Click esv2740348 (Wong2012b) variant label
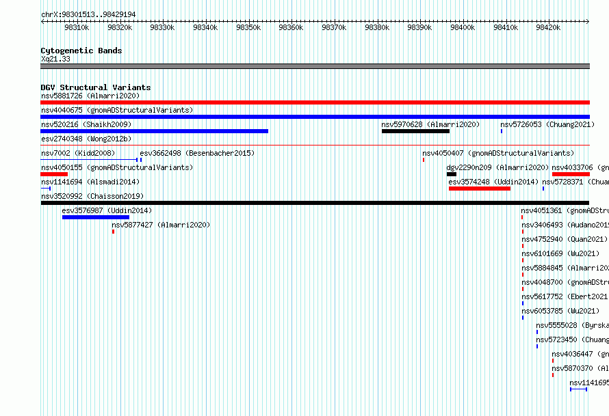 tap(86, 139)
